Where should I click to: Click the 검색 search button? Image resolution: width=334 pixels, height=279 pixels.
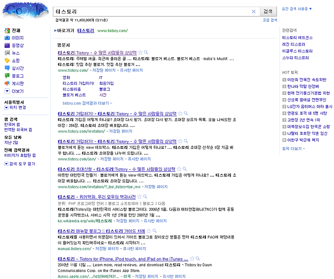pyautogui.click(x=268, y=12)
